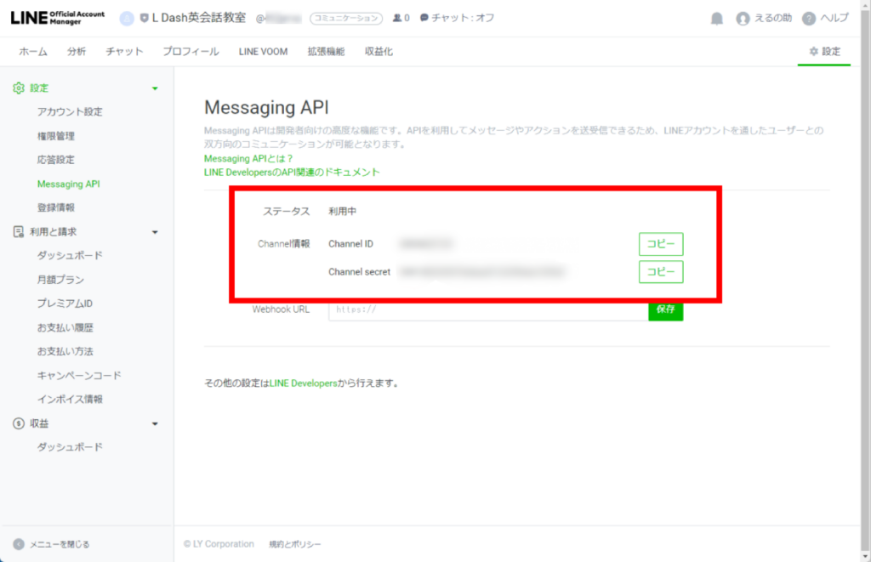Open プレミアムID in the sidebar

(x=65, y=304)
